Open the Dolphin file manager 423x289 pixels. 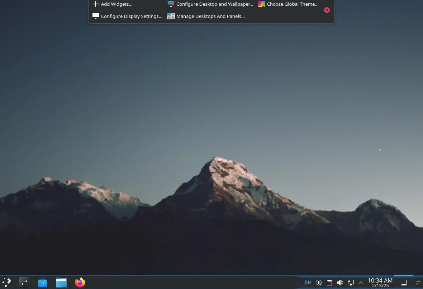61,282
